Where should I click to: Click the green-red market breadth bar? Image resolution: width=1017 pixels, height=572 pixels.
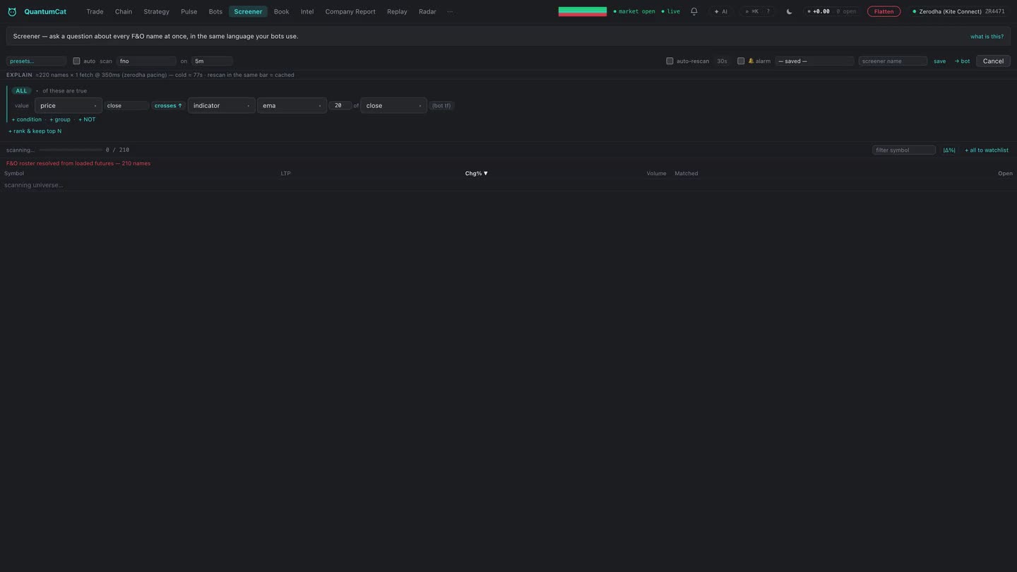coord(583,11)
